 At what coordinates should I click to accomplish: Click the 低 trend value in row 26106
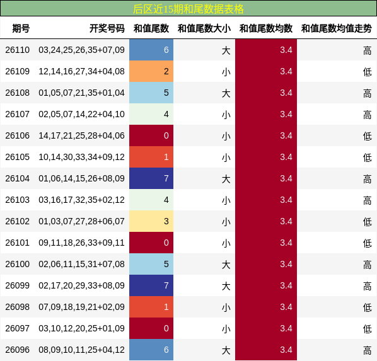pos(368,136)
